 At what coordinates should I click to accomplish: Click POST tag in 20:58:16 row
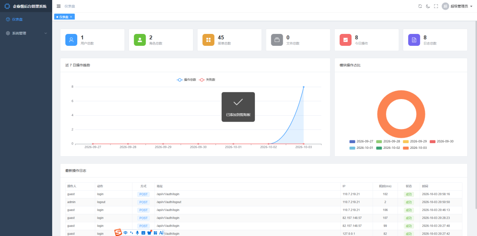click(143, 195)
